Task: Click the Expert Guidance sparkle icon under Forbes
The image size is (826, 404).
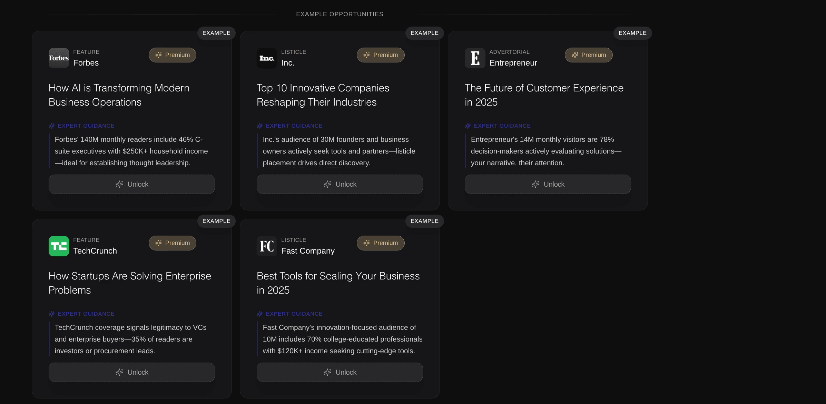Action: (x=52, y=126)
